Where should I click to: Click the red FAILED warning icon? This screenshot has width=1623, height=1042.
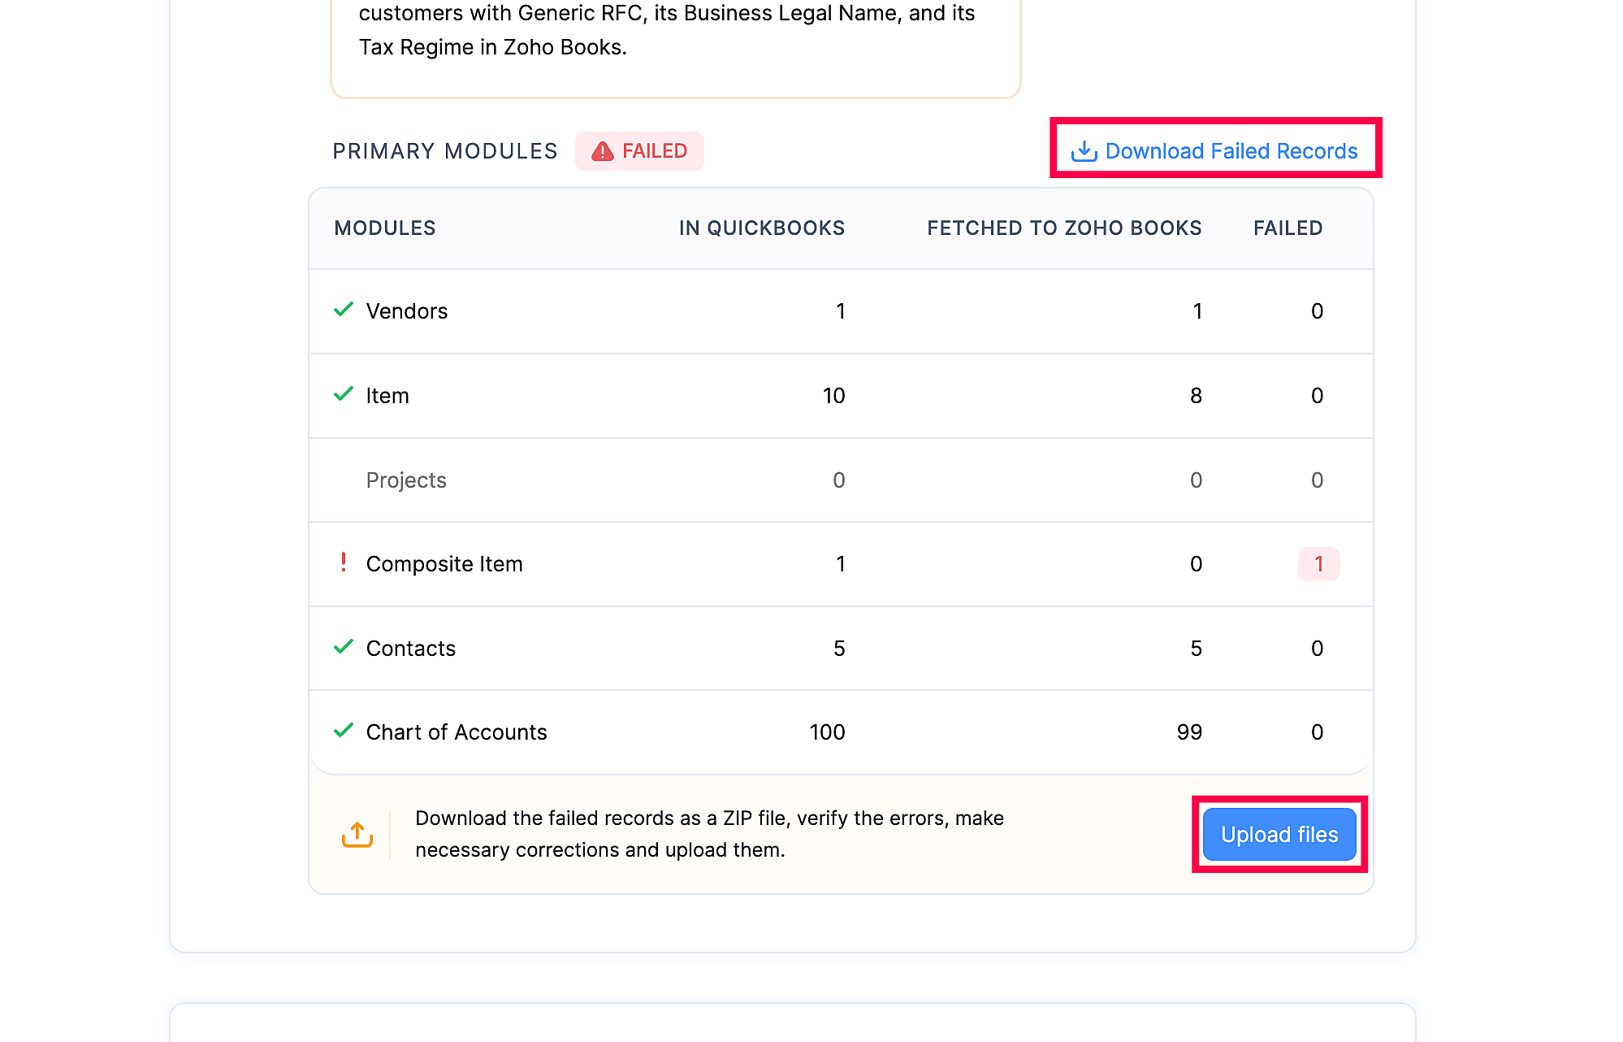[602, 151]
